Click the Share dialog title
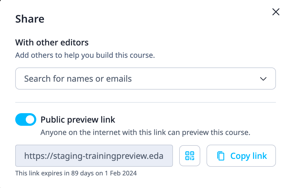This screenshot has height=188, width=288. pos(30,19)
